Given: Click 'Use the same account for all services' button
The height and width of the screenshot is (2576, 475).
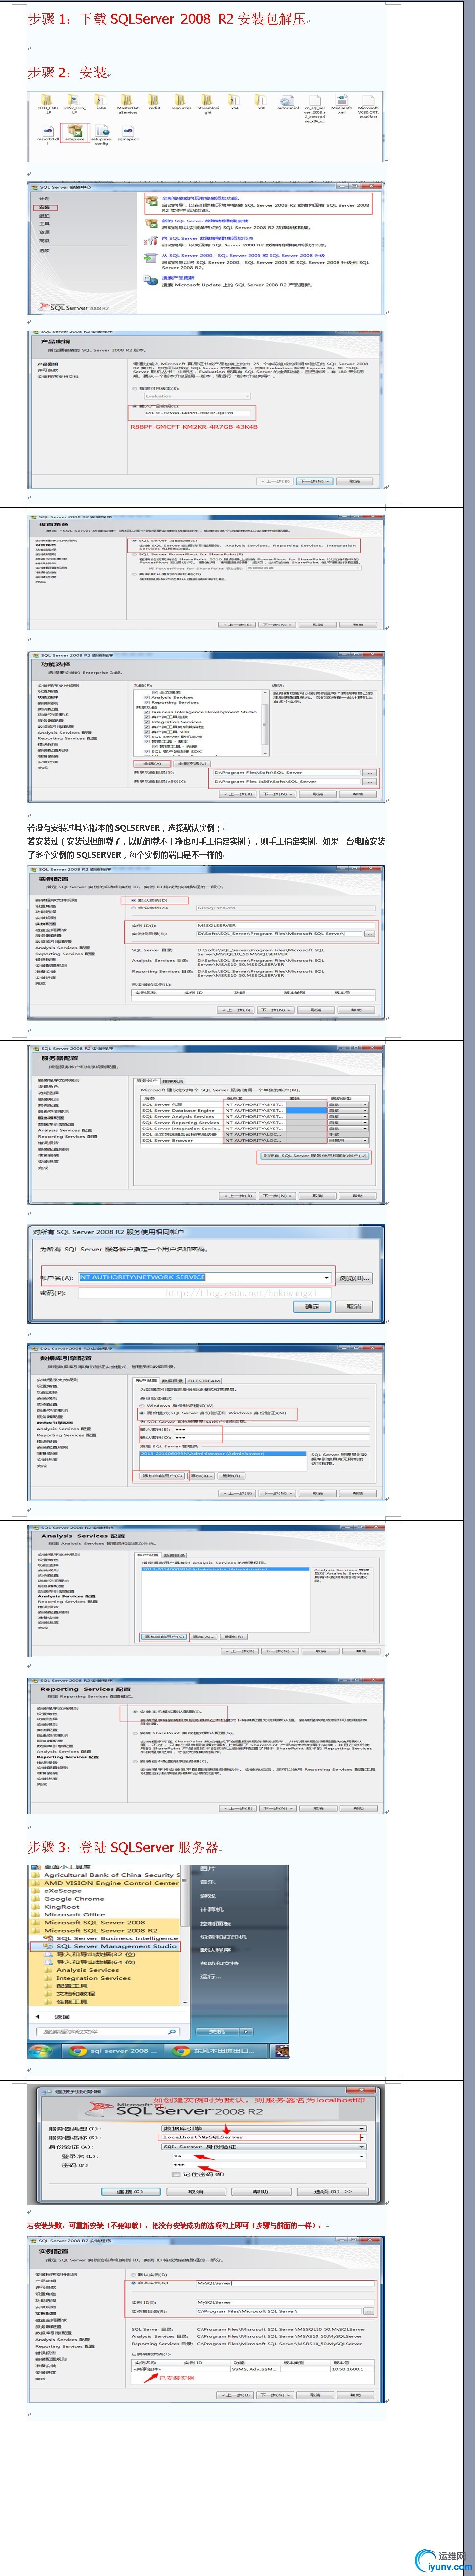Looking at the screenshot, I should 315,1156.
